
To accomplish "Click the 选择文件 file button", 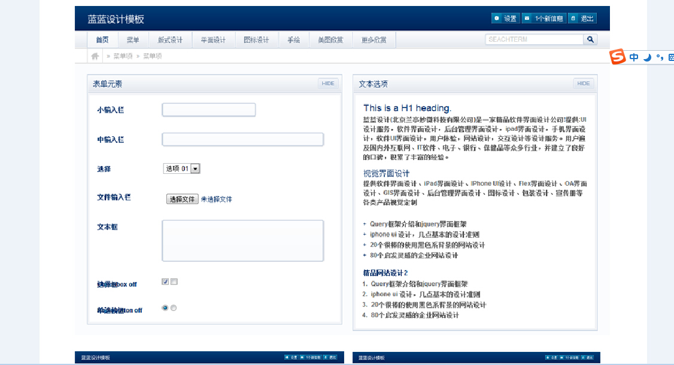I will (x=182, y=200).
